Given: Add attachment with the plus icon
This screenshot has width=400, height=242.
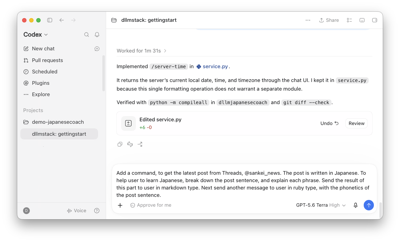Looking at the screenshot, I should (120, 205).
